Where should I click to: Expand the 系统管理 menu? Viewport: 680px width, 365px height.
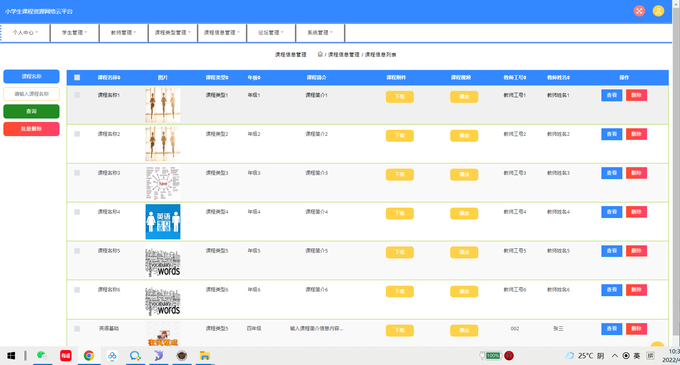tap(320, 33)
